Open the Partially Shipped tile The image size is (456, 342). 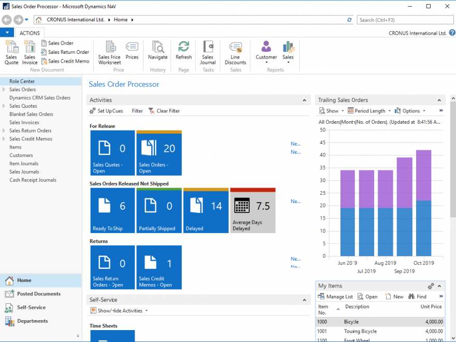[x=159, y=210]
